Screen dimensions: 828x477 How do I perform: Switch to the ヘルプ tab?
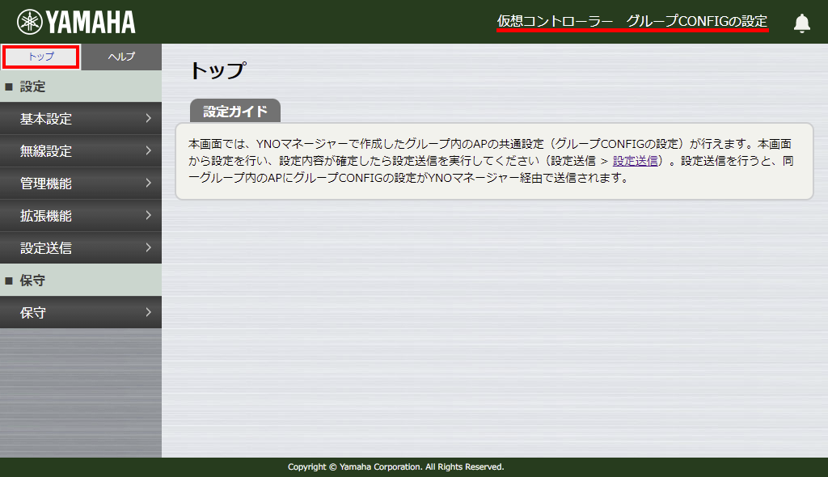(x=120, y=57)
